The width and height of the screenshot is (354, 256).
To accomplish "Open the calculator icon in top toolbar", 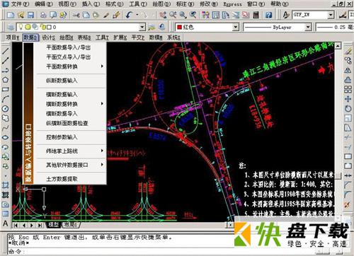I will [256, 15].
